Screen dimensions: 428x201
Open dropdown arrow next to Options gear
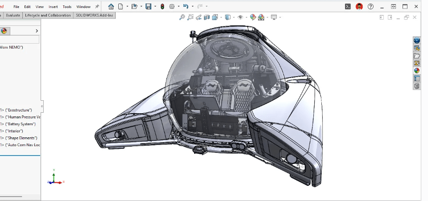coord(179,7)
